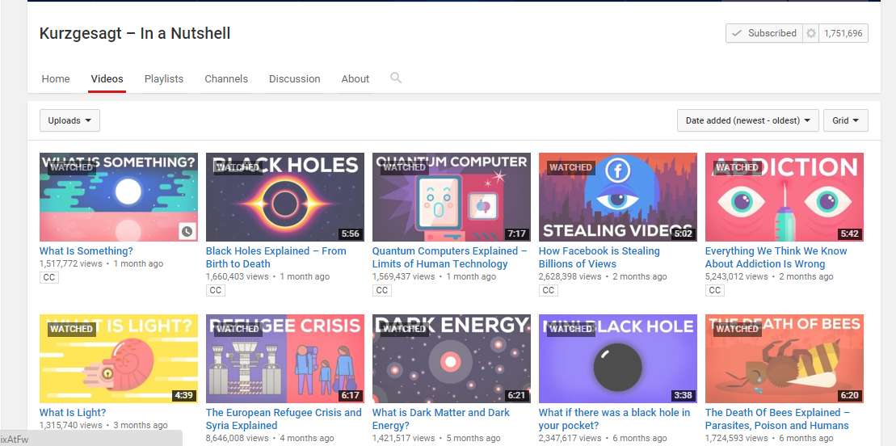Open the Date added sort dropdown
The width and height of the screenshot is (896, 446).
click(x=748, y=120)
